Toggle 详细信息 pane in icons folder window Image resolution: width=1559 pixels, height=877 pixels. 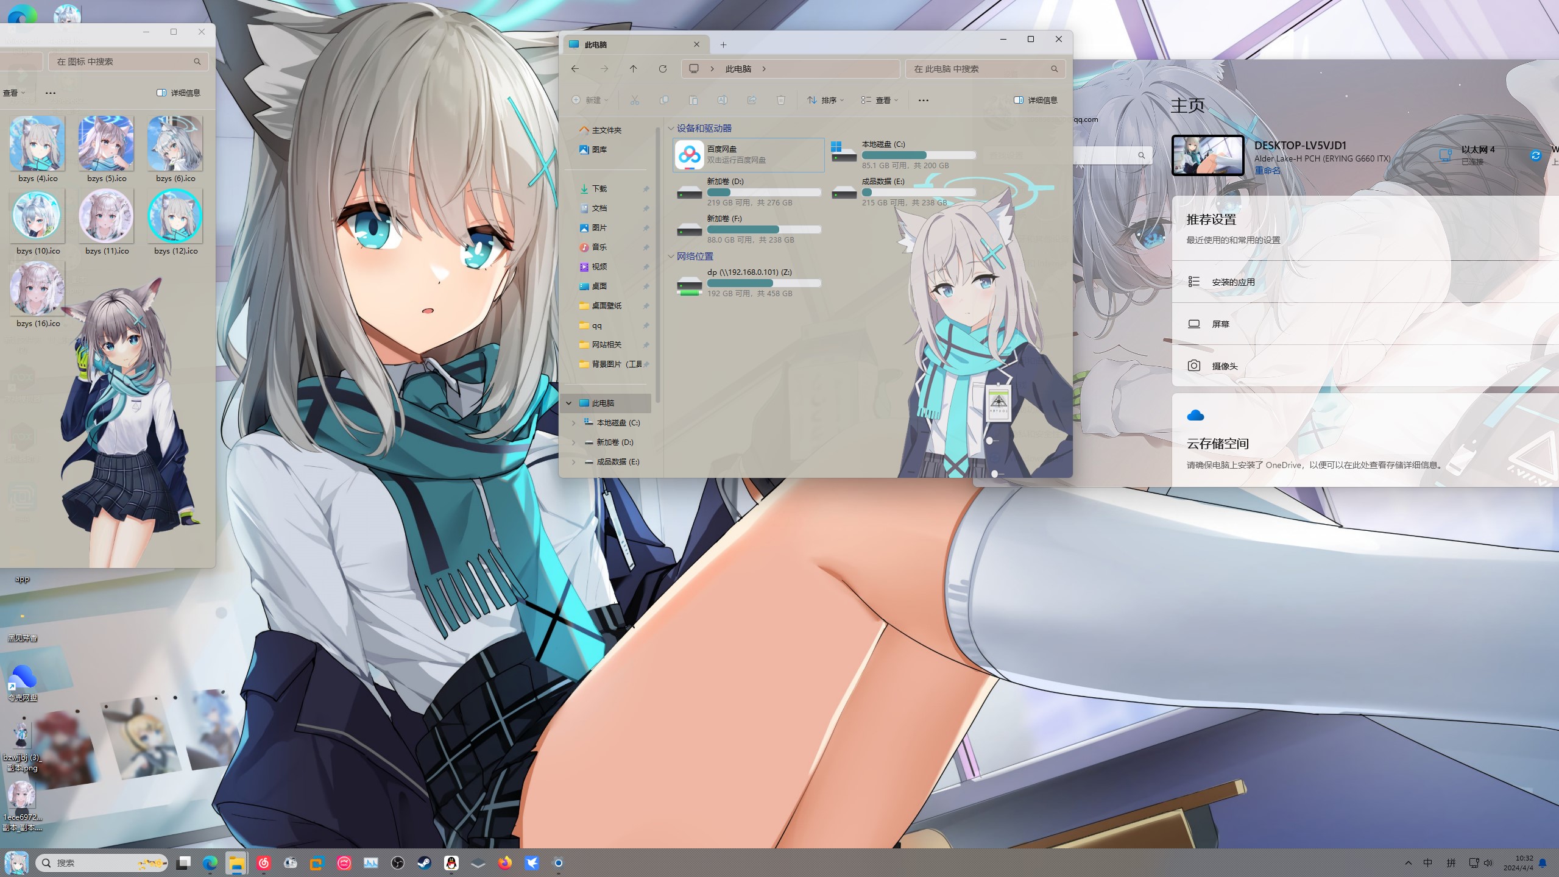point(179,93)
